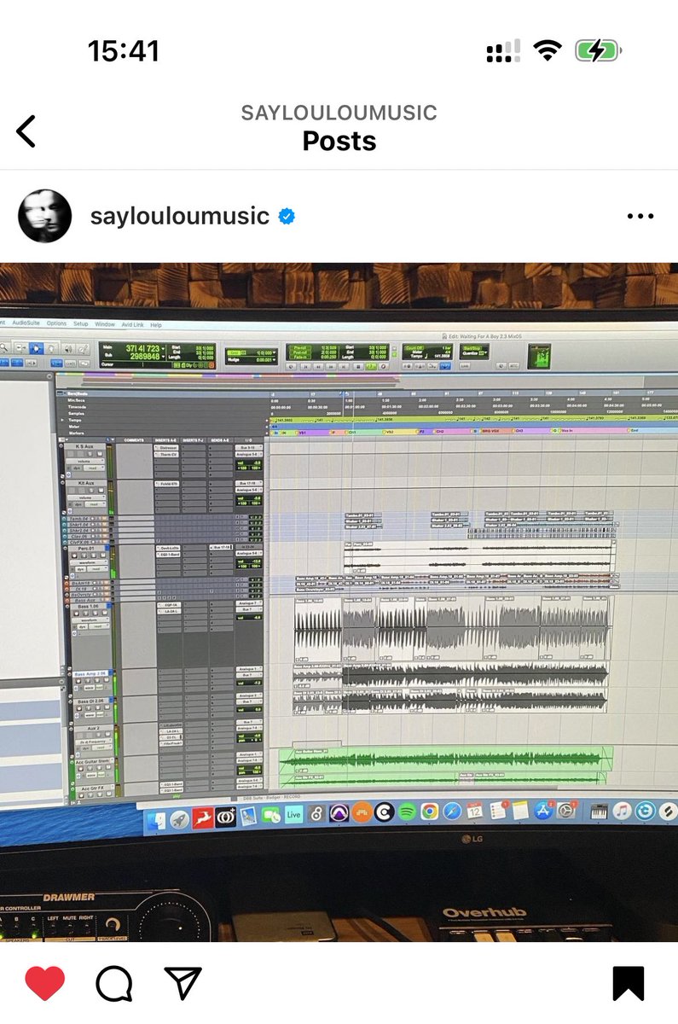The width and height of the screenshot is (678, 1024).
Task: Open the post's three-dot options menu
Action: [x=640, y=217]
